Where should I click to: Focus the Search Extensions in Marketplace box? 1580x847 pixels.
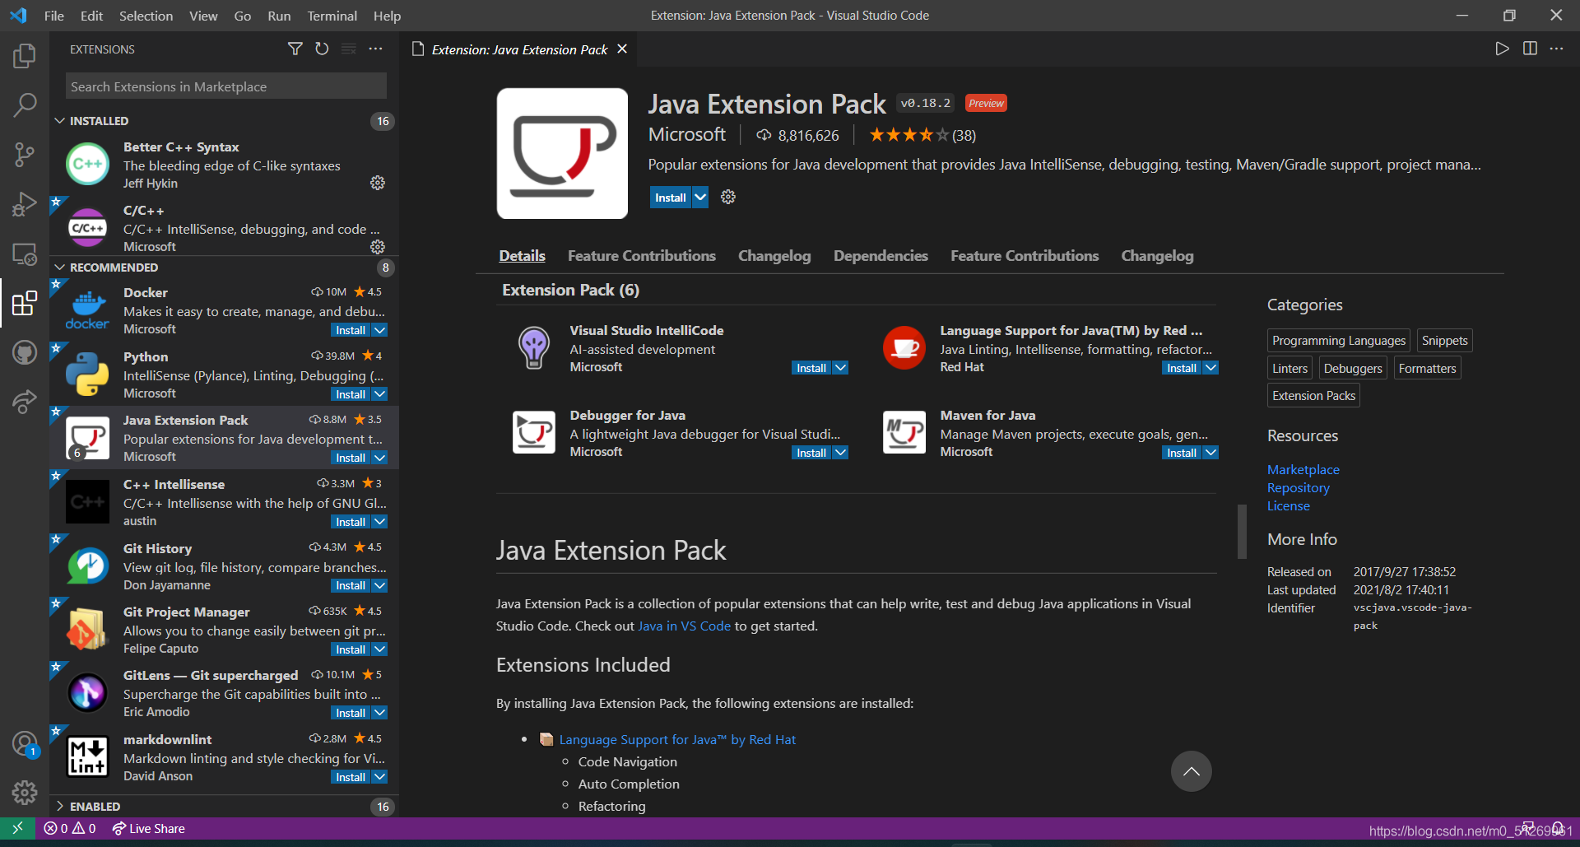coord(225,86)
